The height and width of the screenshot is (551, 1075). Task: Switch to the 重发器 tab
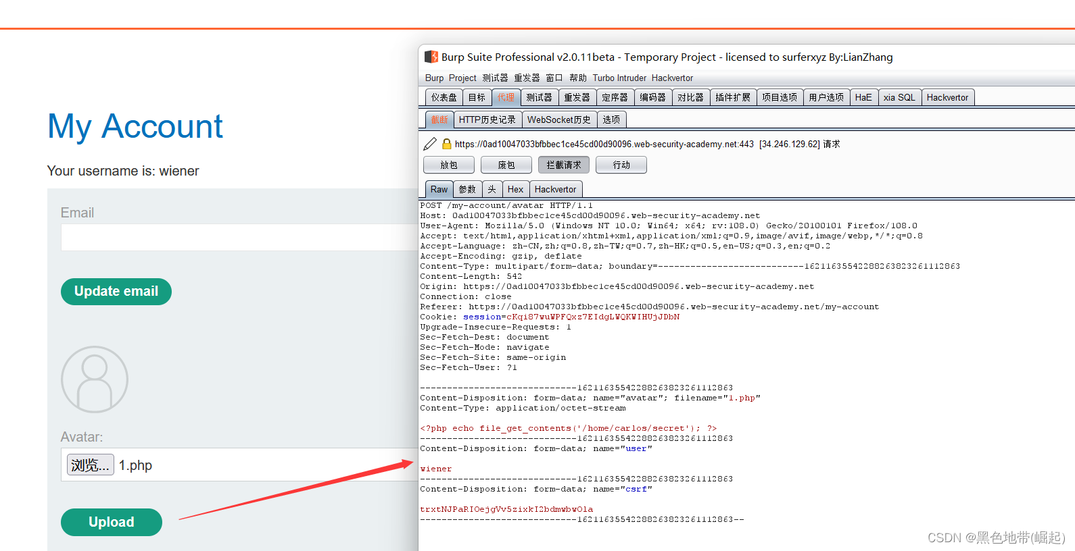[577, 97]
